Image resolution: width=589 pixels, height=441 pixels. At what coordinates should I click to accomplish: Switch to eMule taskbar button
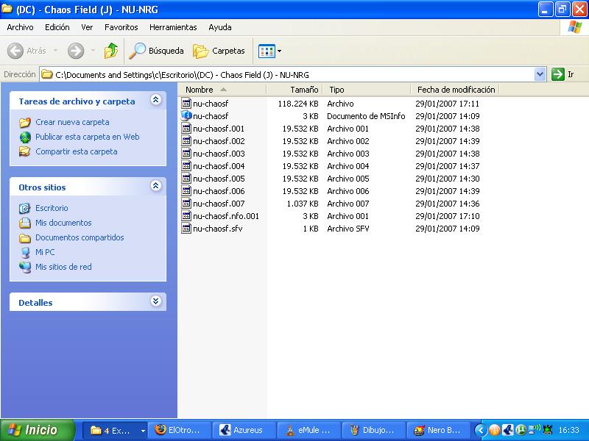pyautogui.click(x=308, y=430)
